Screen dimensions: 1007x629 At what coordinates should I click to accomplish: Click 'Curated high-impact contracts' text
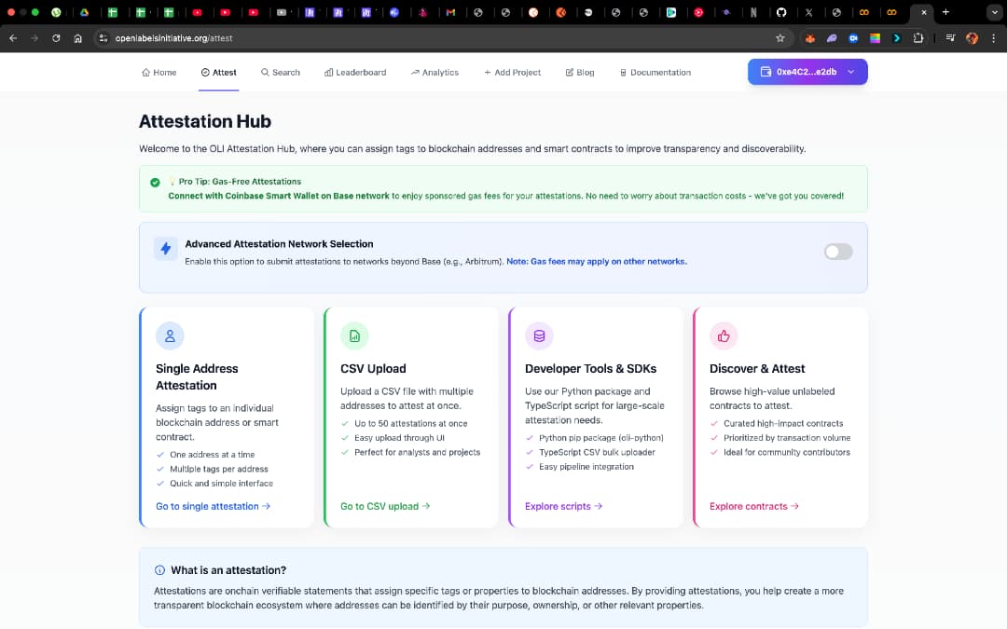coord(783,424)
